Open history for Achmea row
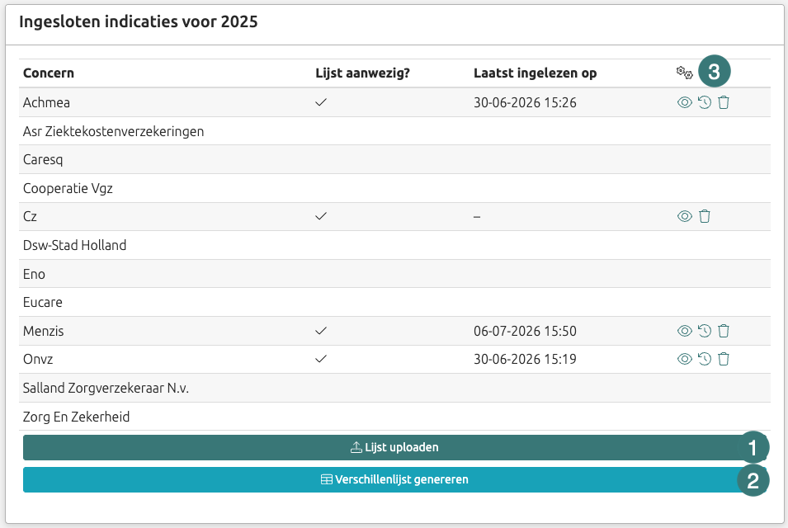This screenshot has width=788, height=528. (x=705, y=102)
